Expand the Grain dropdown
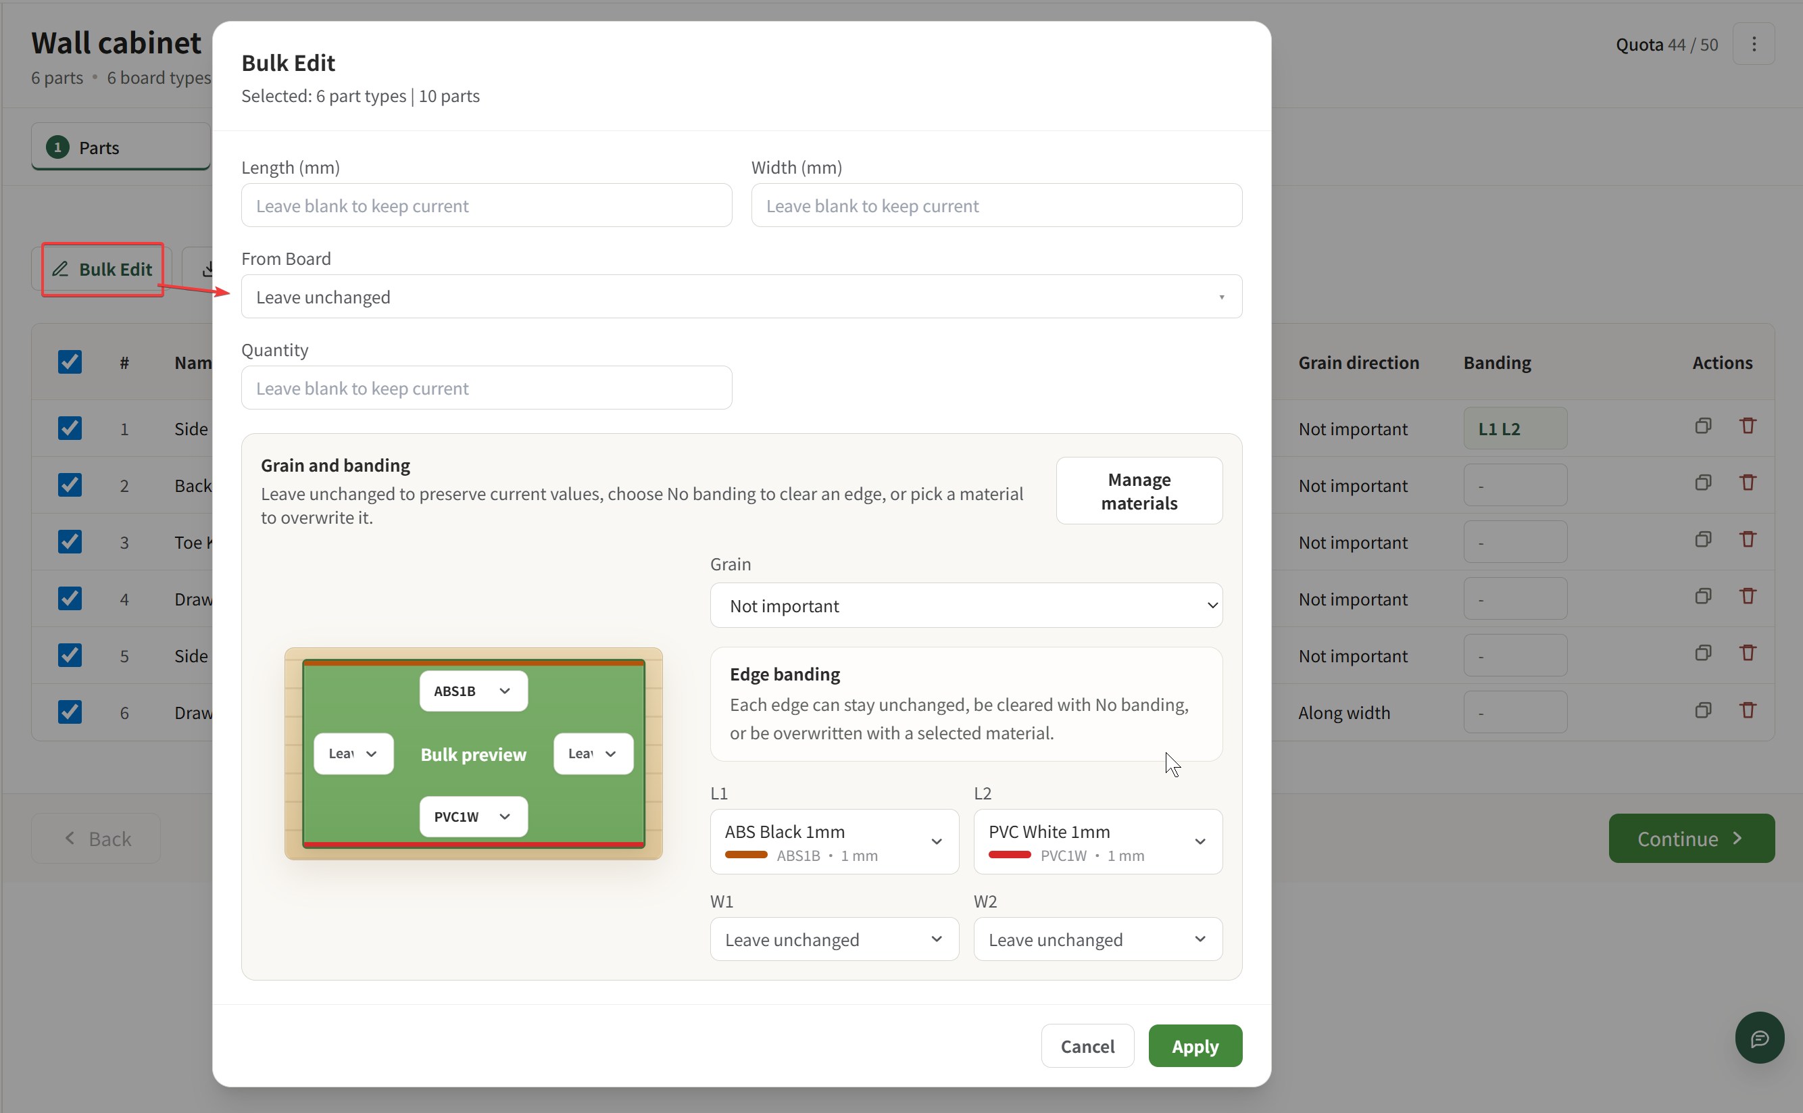 point(966,605)
